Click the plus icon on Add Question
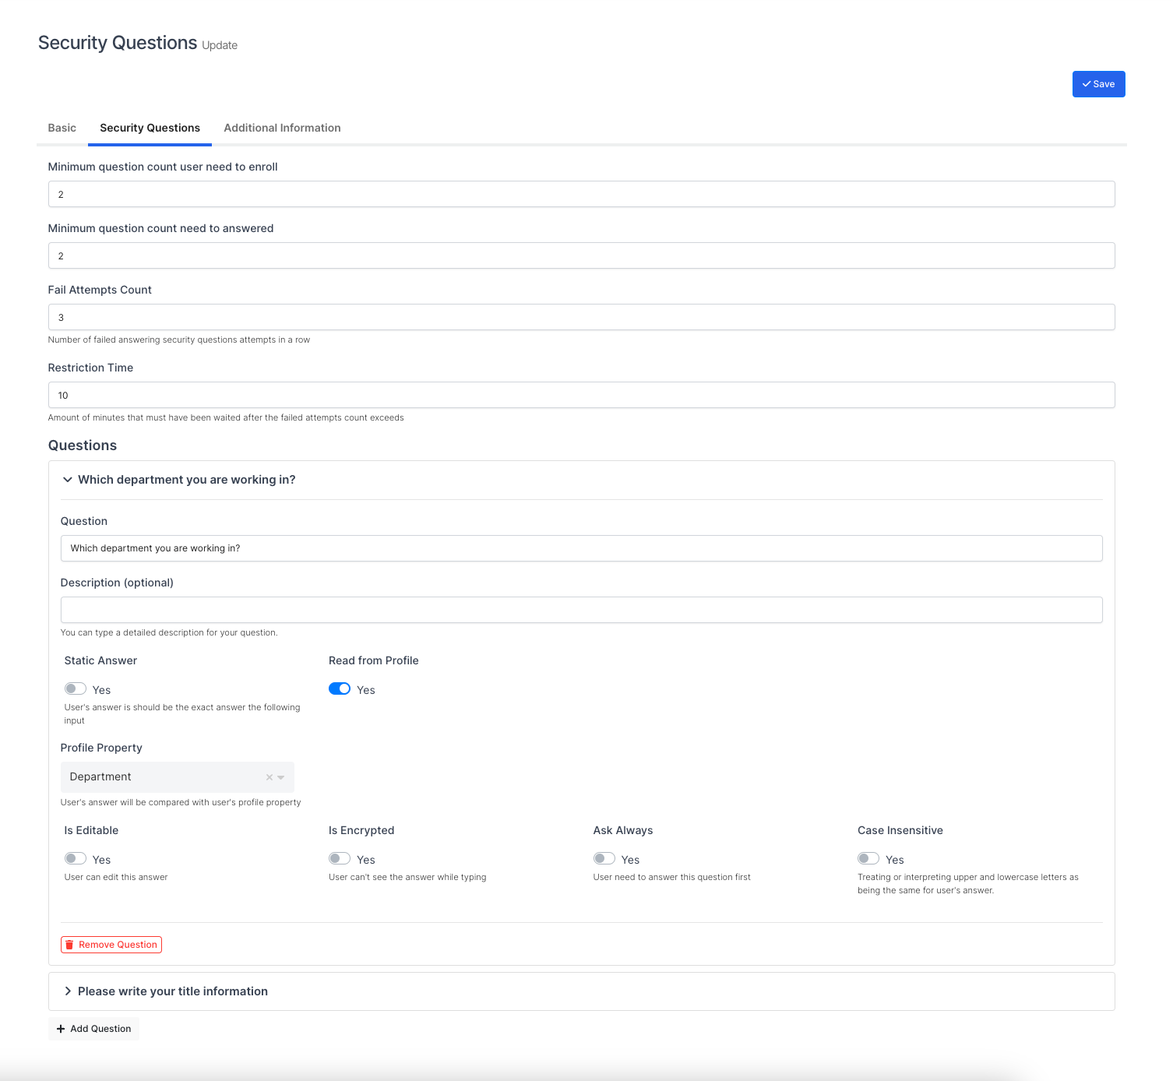The height and width of the screenshot is (1081, 1173). pos(61,1029)
